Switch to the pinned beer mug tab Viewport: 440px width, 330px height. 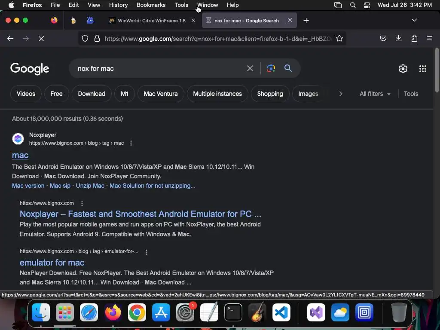pyautogui.click(x=73, y=21)
